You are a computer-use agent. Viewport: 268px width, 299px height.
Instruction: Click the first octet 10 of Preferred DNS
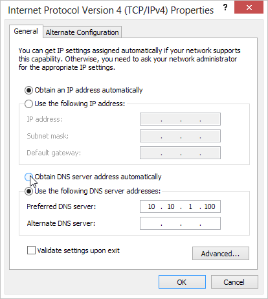click(x=151, y=206)
